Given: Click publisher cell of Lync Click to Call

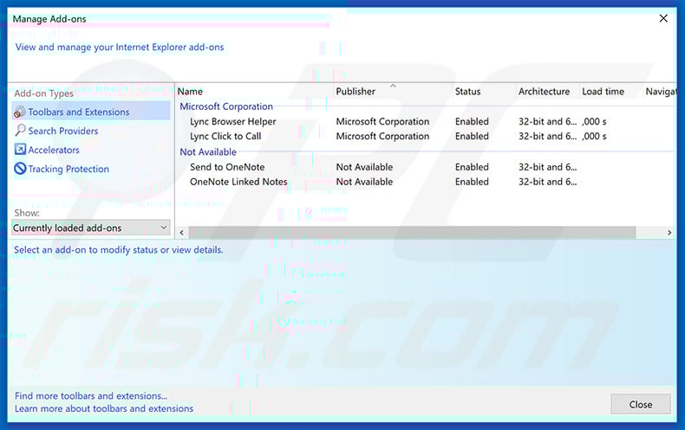Looking at the screenshot, I should click(382, 136).
